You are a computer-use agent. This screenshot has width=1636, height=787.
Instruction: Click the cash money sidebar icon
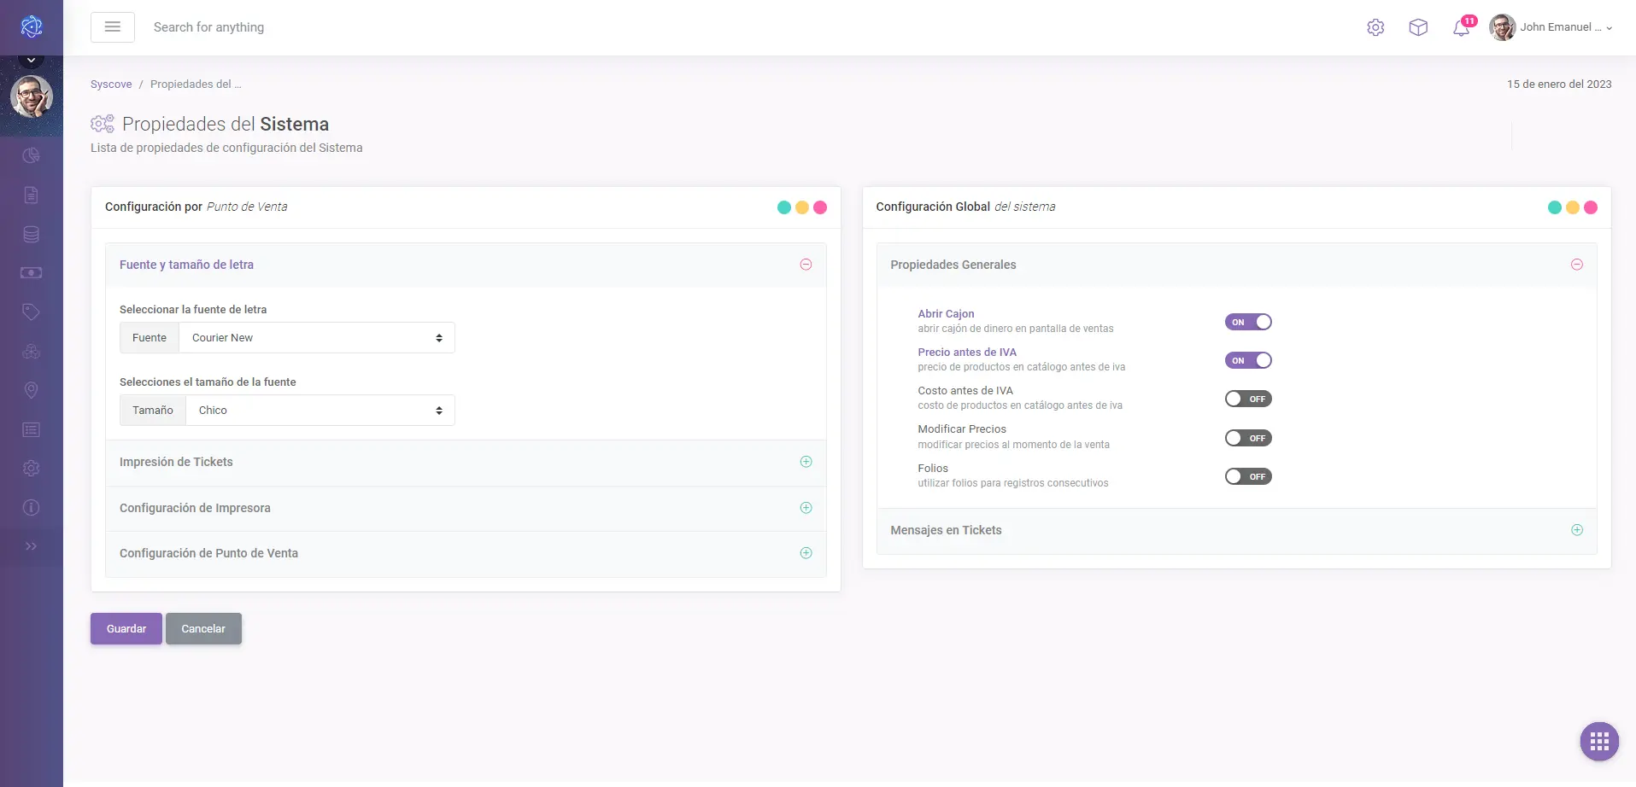tap(31, 273)
